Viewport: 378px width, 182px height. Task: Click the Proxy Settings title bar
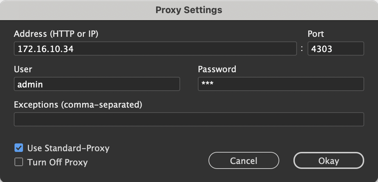pos(189,10)
